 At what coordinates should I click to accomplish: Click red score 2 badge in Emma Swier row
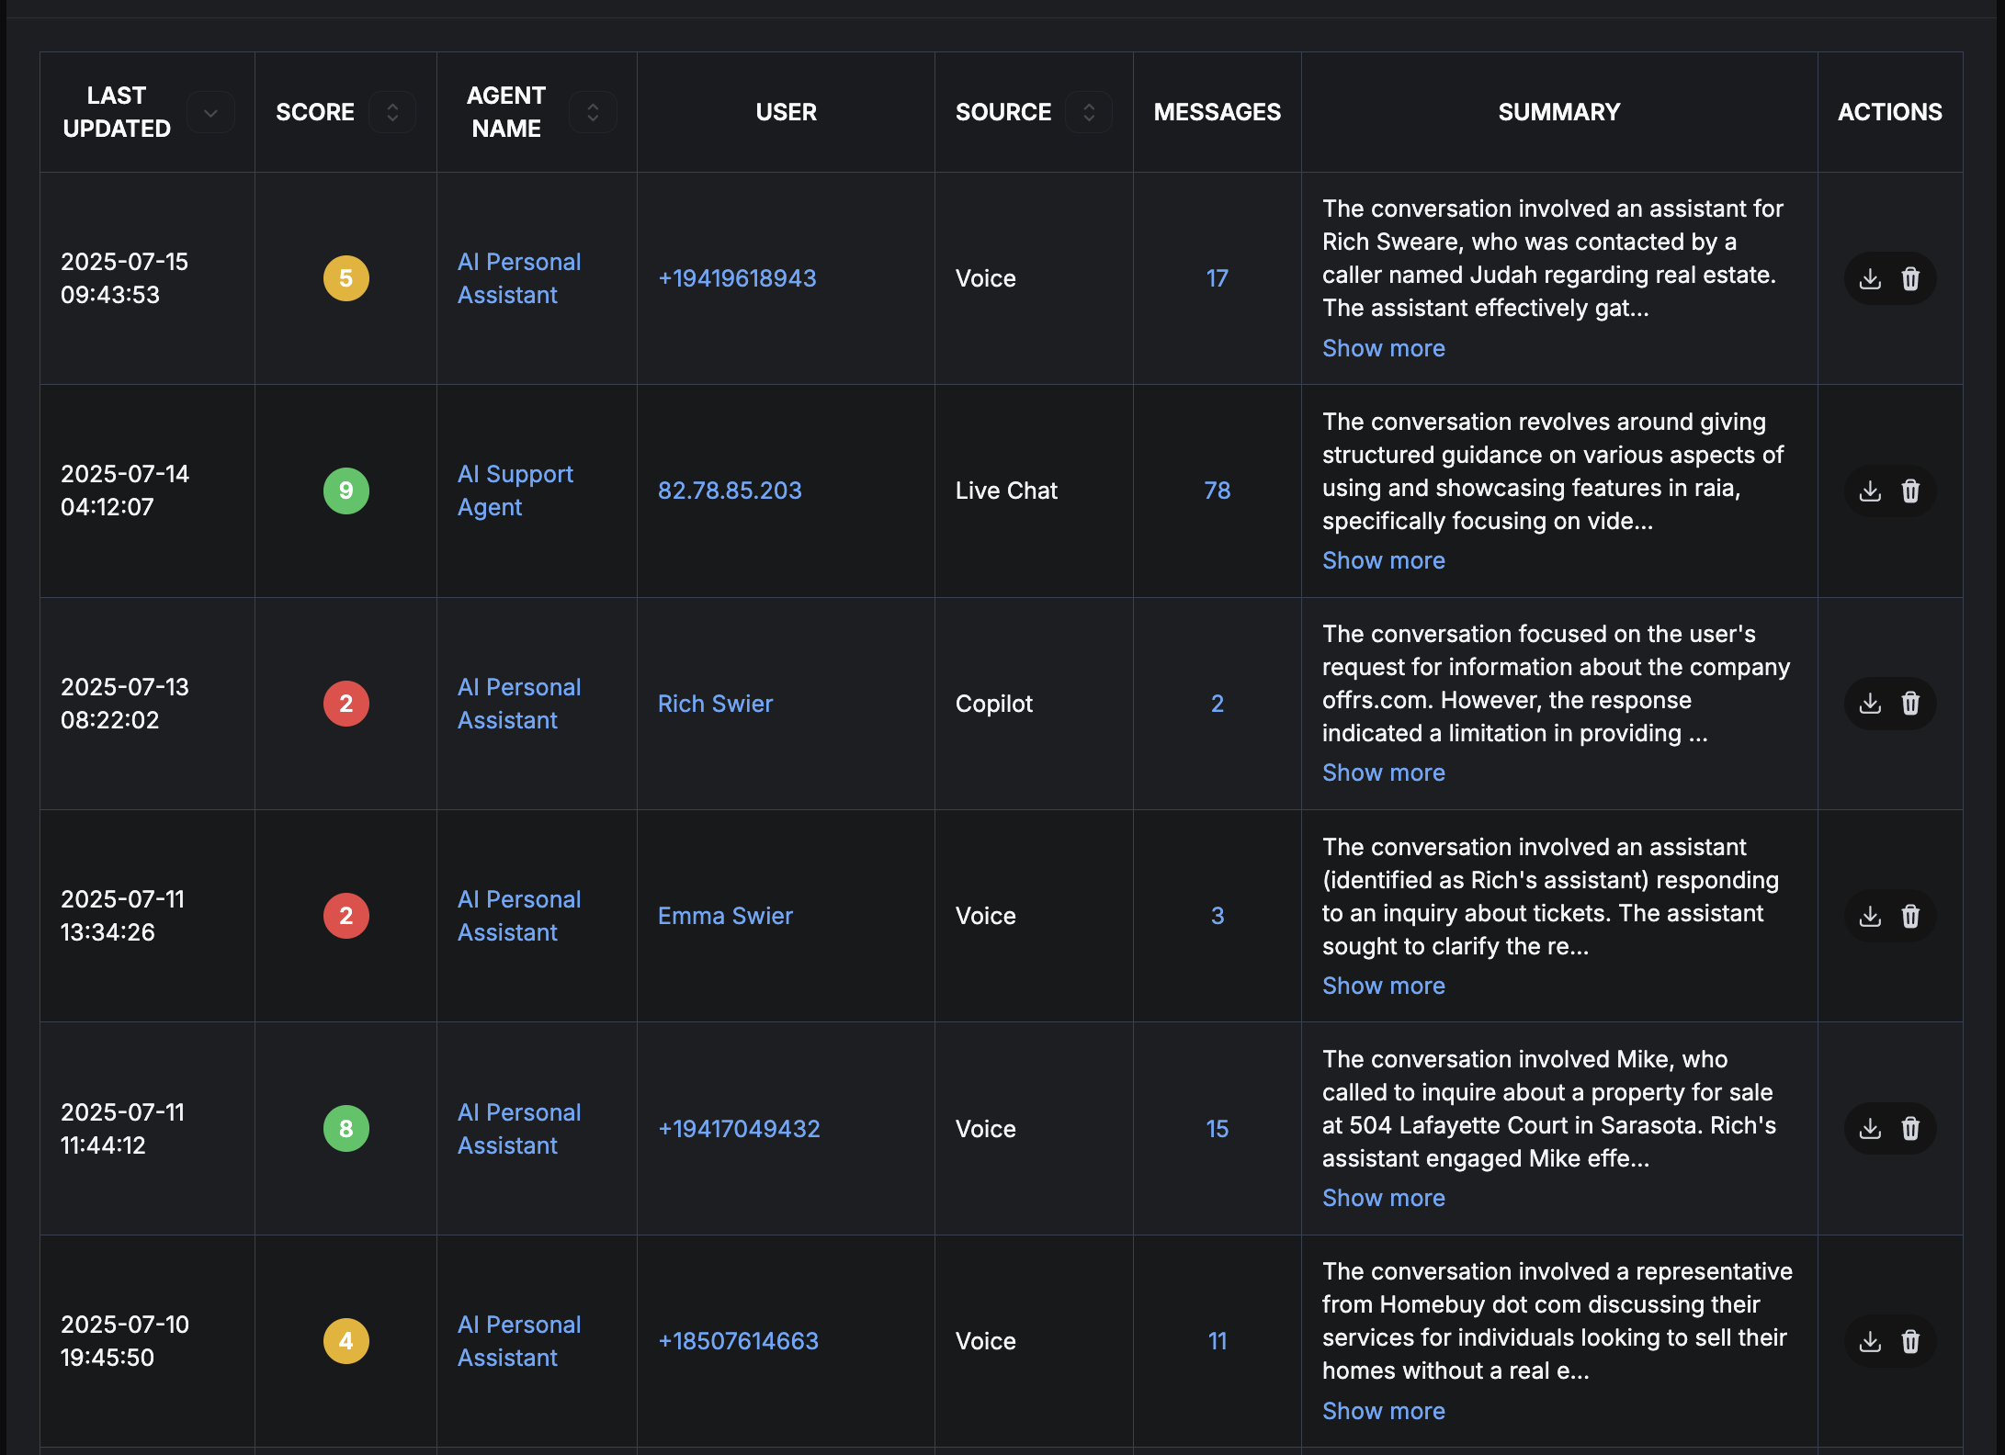click(345, 916)
